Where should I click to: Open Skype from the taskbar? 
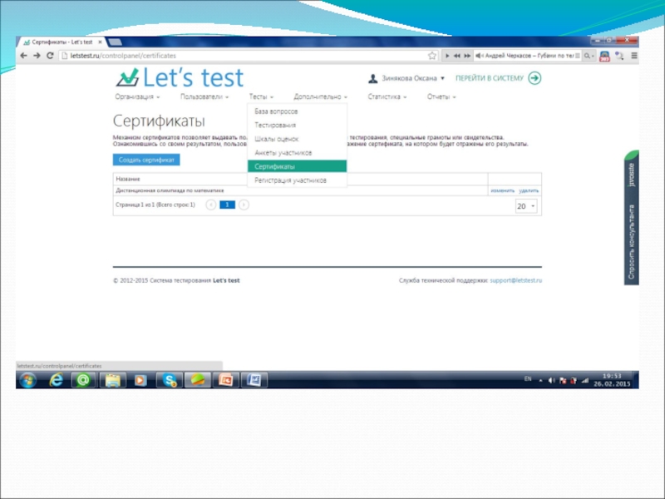170,380
